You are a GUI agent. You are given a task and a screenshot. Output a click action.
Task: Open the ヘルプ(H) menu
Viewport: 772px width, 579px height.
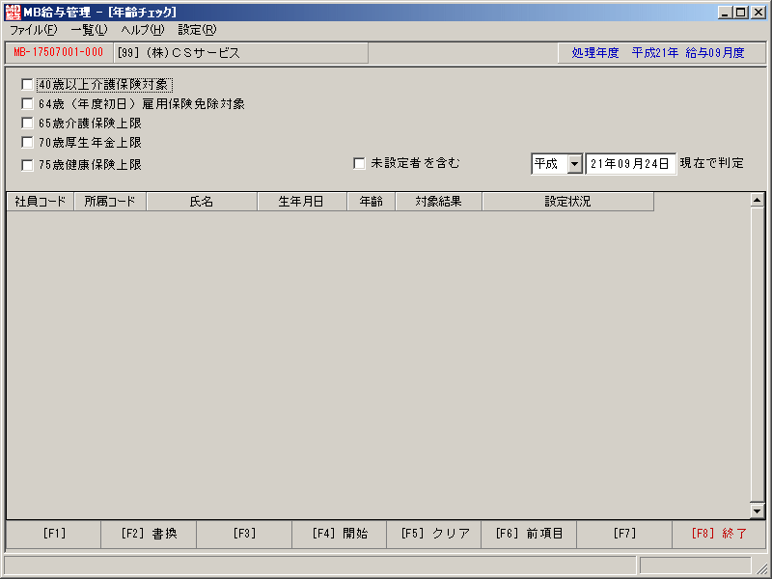click(143, 30)
